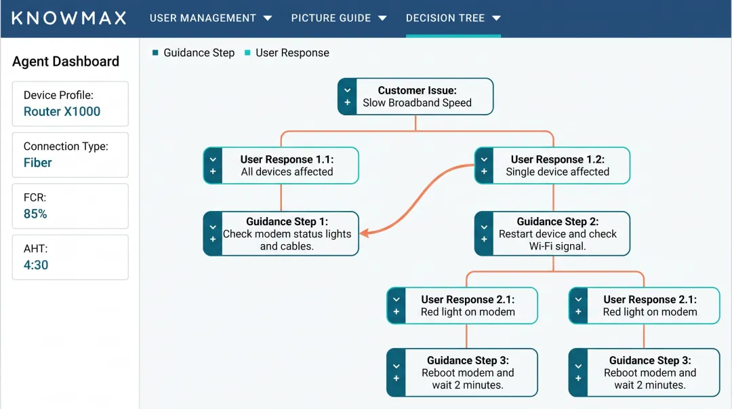The height and width of the screenshot is (409, 732).
Task: Click the 'Fiber' connection value
Action: click(38, 163)
